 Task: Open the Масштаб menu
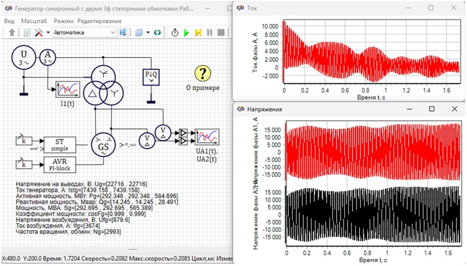pos(34,21)
